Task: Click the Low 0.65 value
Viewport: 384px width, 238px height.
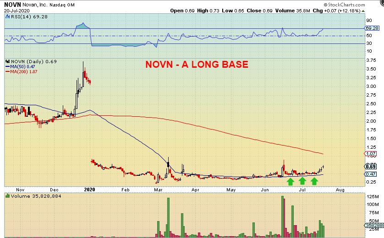Action: 233,11
